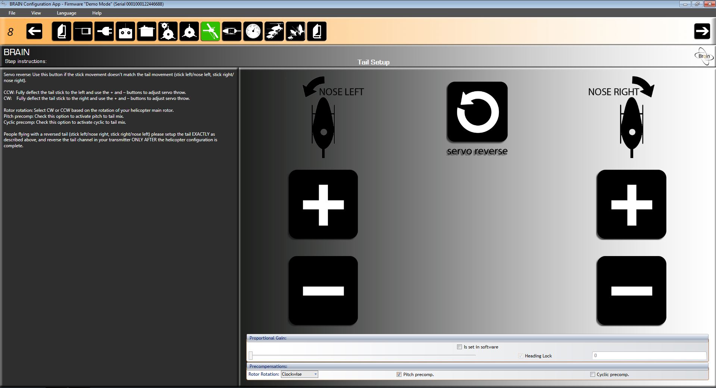Click the next step right arrow icon

pyautogui.click(x=702, y=31)
